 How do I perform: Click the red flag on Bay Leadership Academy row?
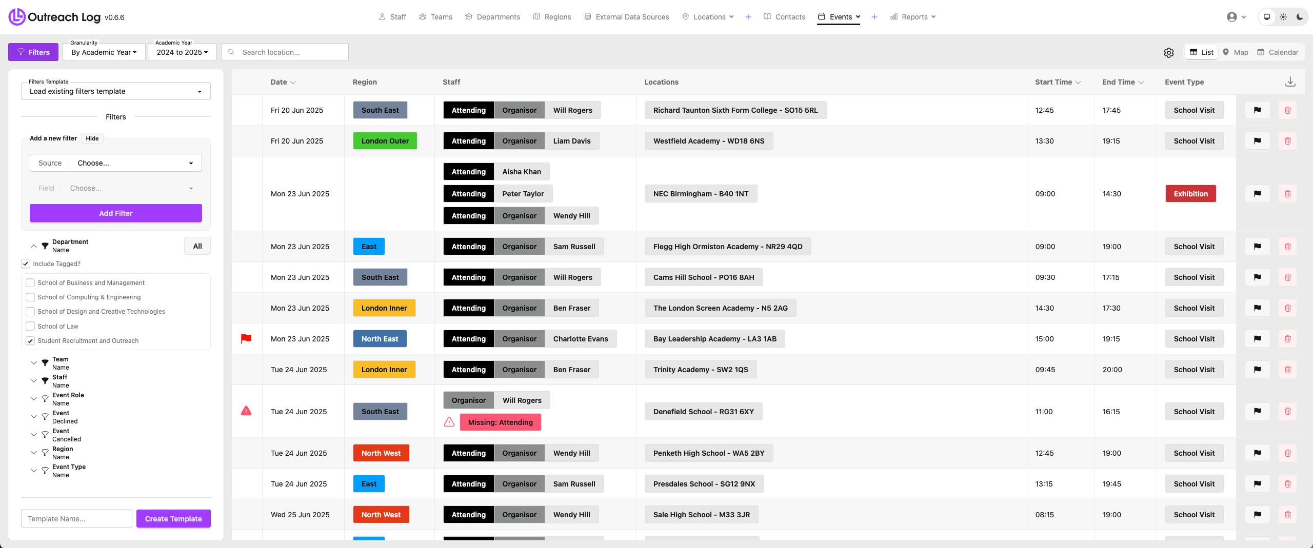(x=246, y=339)
